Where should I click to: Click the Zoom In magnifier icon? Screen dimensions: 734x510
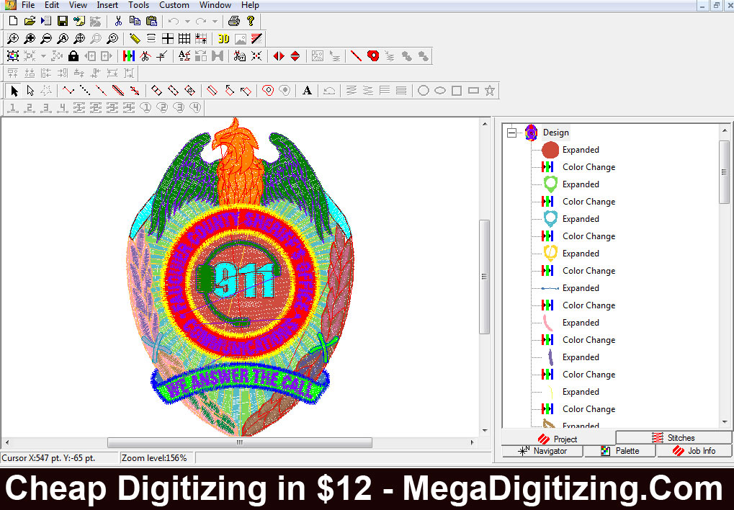[13, 39]
